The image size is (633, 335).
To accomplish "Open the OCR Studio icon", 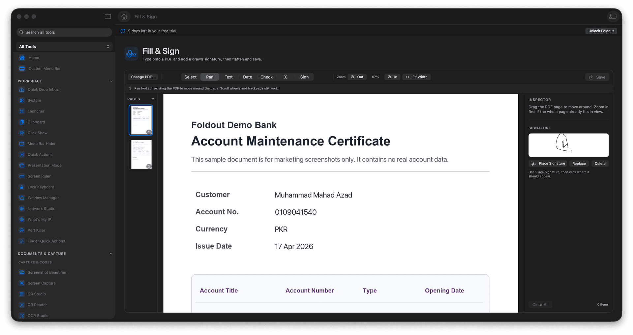I will pyautogui.click(x=21, y=316).
